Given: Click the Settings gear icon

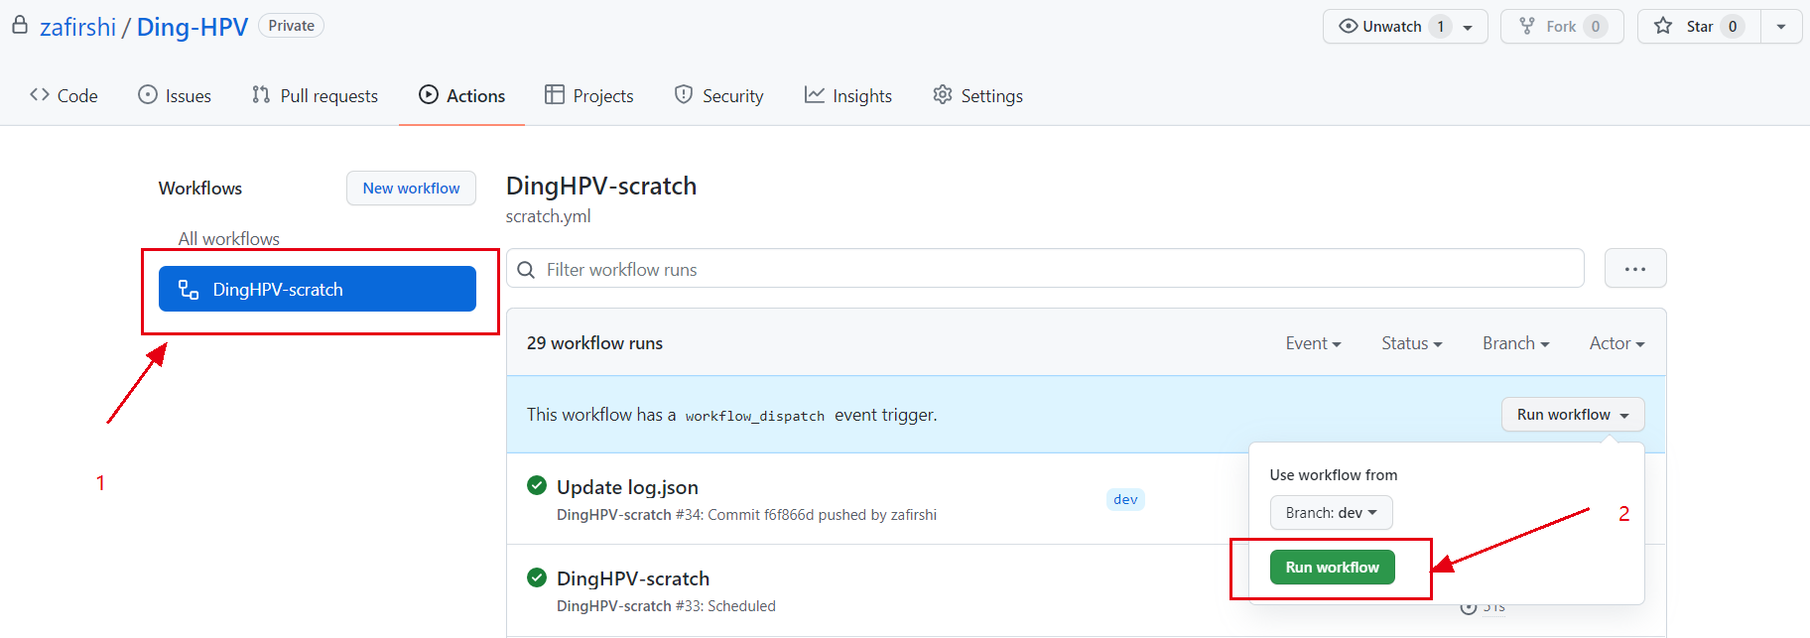Looking at the screenshot, I should [943, 94].
